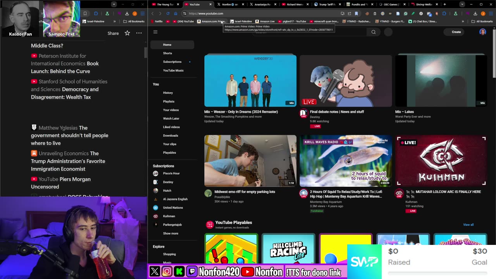Open the Israel-Palestine bookmark in right window
The width and height of the screenshot is (496, 279).
[x=241, y=21]
